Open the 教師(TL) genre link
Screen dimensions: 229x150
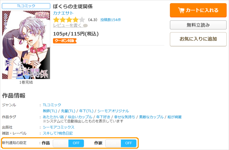50,111
